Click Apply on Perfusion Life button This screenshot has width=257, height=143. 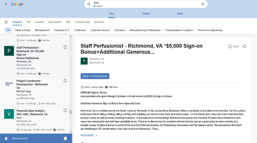tap(95, 76)
